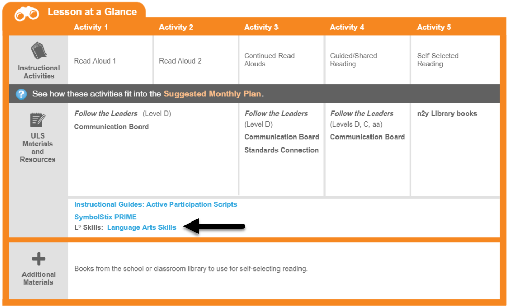This screenshot has height=308, width=510.
Task: Click the black arrow pointing to Language Arts Skills
Action: [x=214, y=226]
